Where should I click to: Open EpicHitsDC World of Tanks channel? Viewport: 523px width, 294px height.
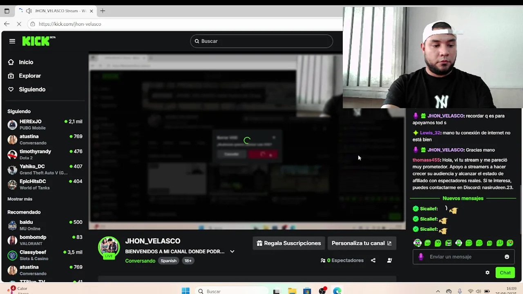pos(45,184)
